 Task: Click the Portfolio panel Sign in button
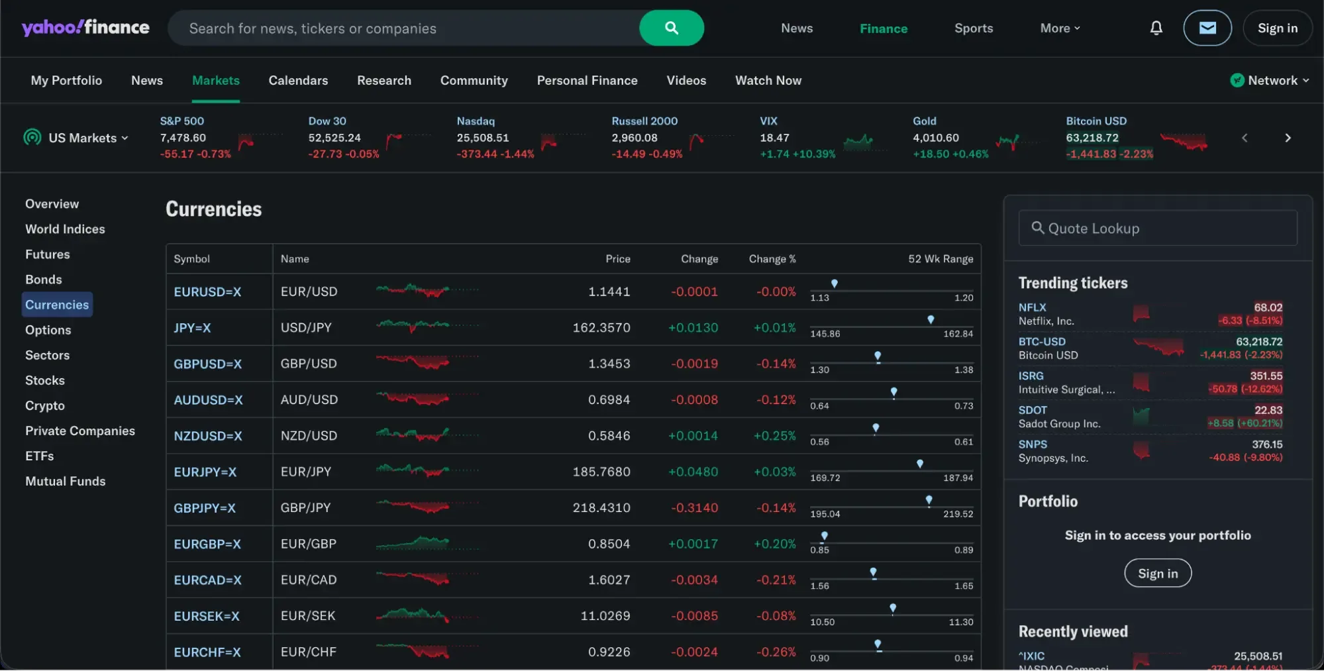point(1158,573)
